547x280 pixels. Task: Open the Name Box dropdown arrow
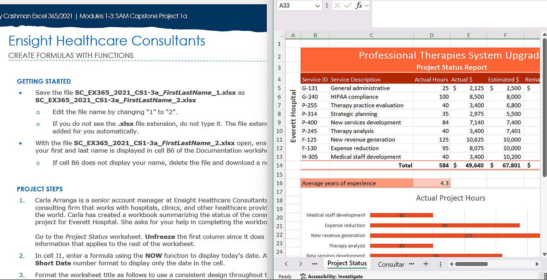click(317, 6)
